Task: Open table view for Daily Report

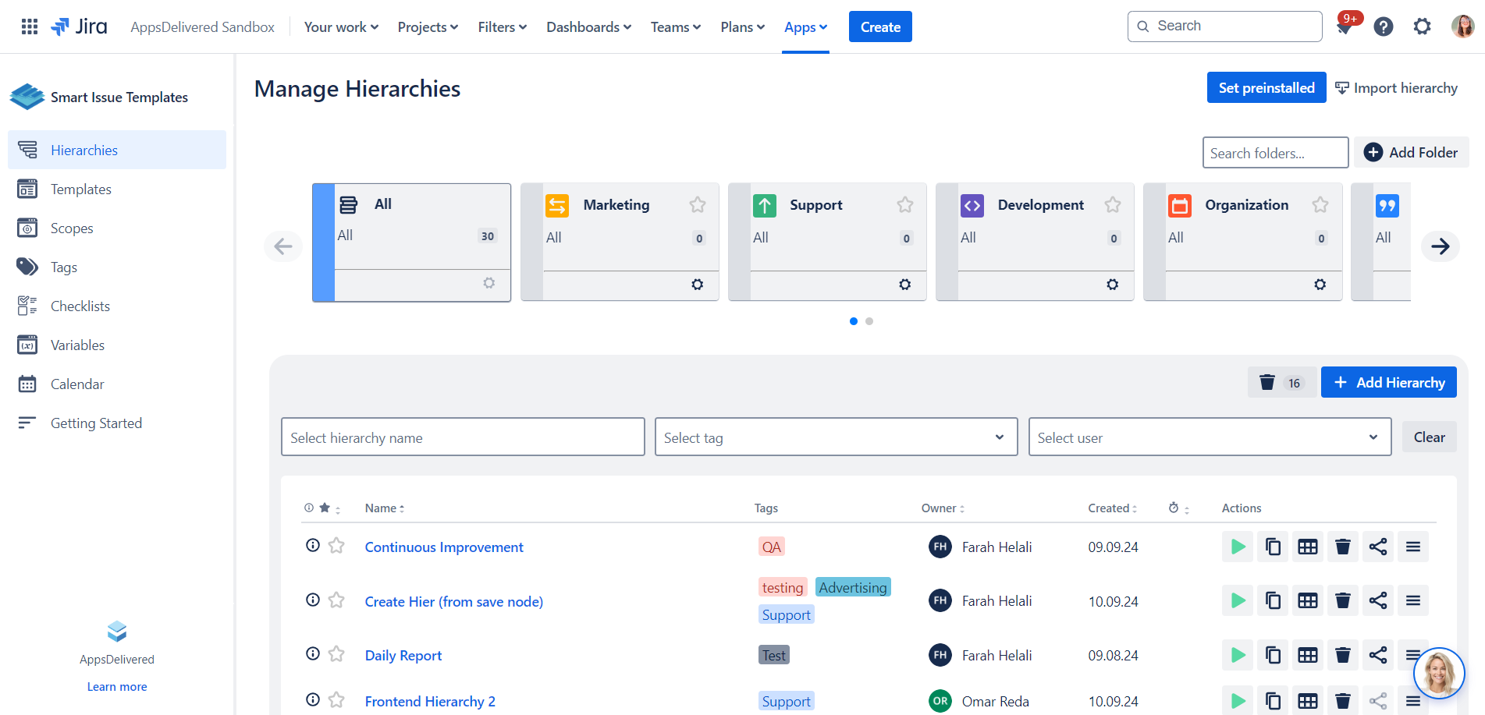Action: coord(1308,655)
